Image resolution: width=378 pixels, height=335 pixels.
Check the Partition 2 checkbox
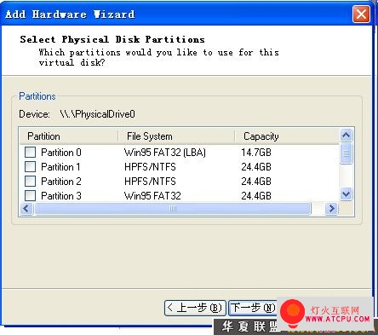pos(30,181)
